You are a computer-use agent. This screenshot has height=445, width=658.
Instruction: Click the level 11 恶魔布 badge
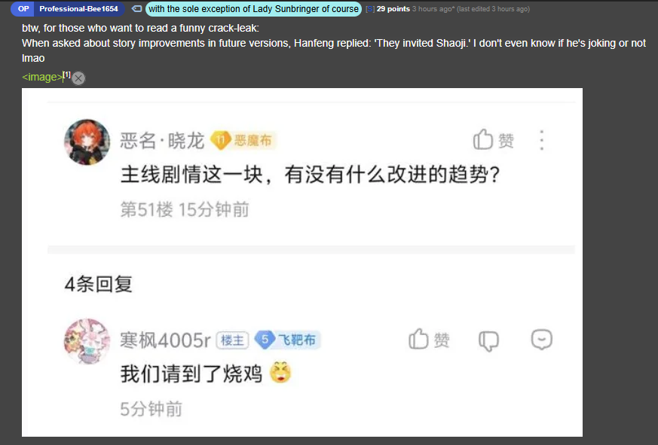(x=243, y=140)
